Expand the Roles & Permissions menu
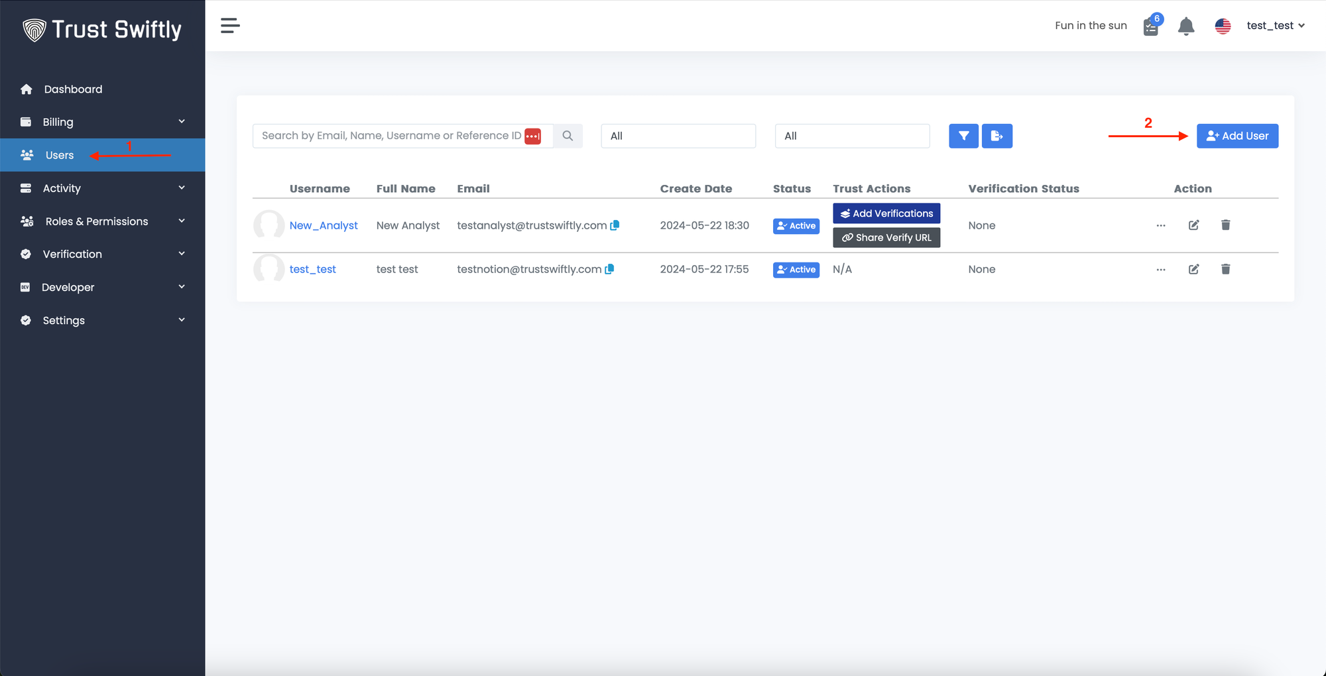 103,221
